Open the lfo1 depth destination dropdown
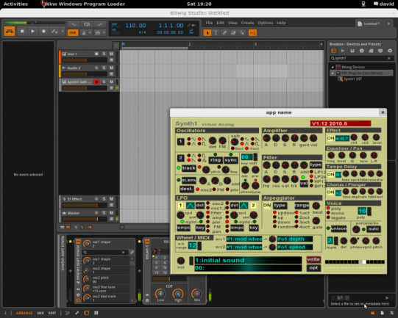This screenshot has width=398, height=318. click(x=295, y=239)
